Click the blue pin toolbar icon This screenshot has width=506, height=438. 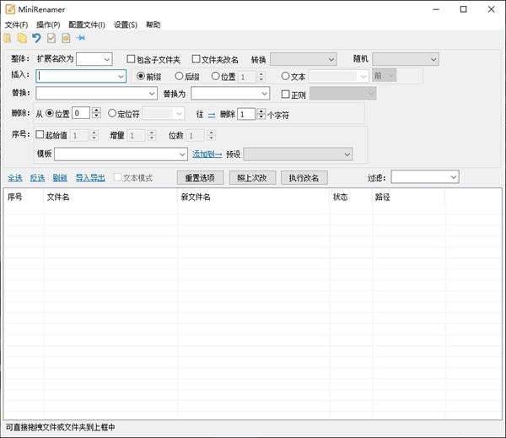[81, 38]
